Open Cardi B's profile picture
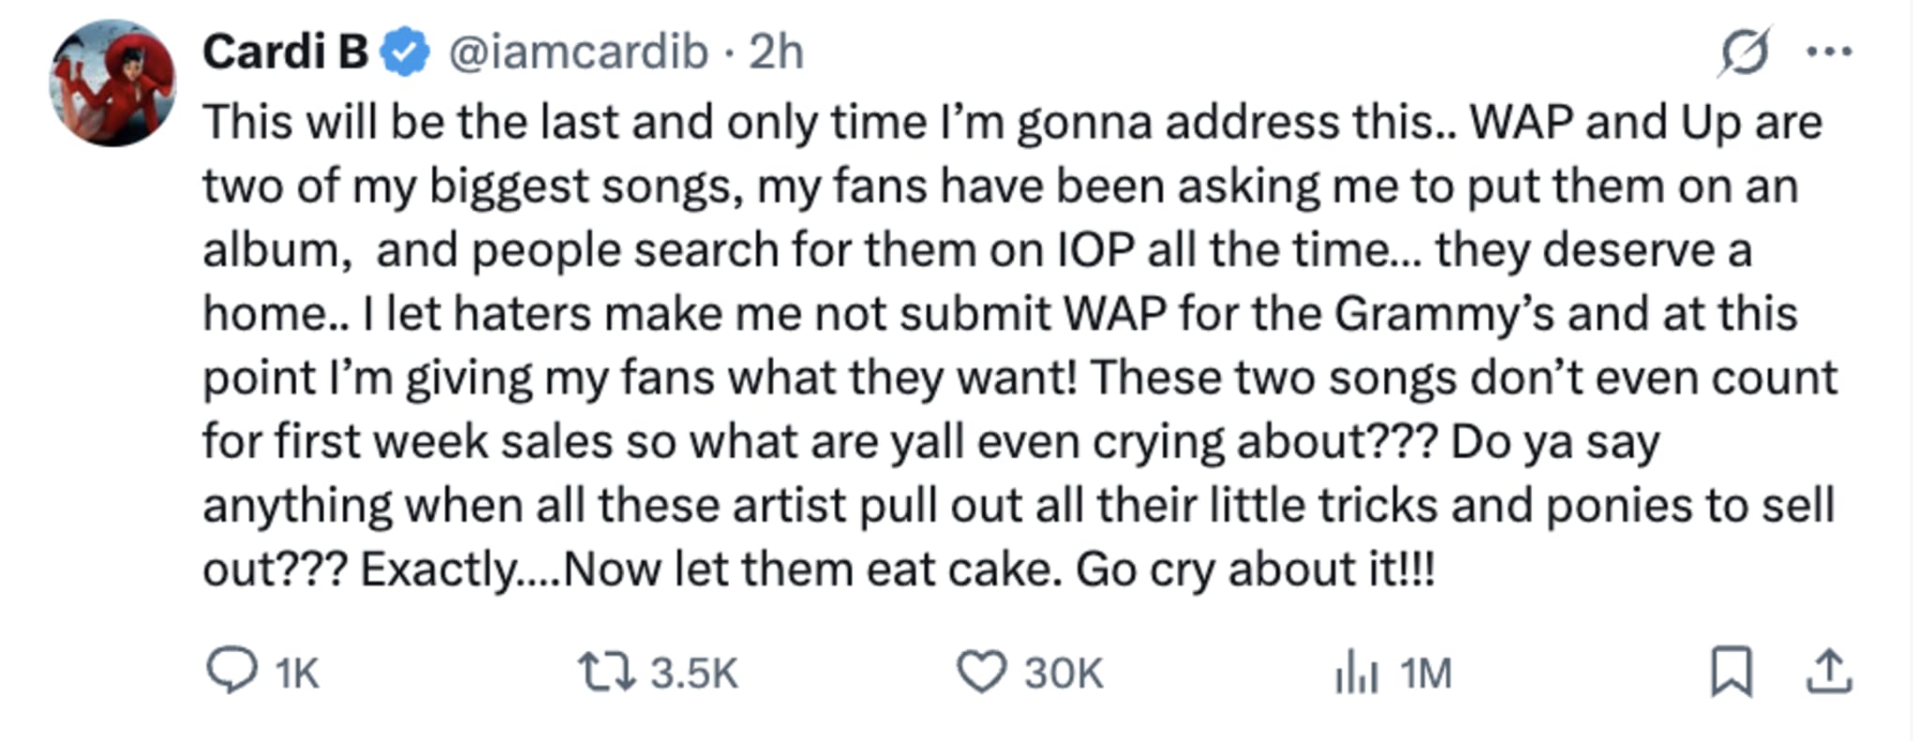 click(112, 83)
